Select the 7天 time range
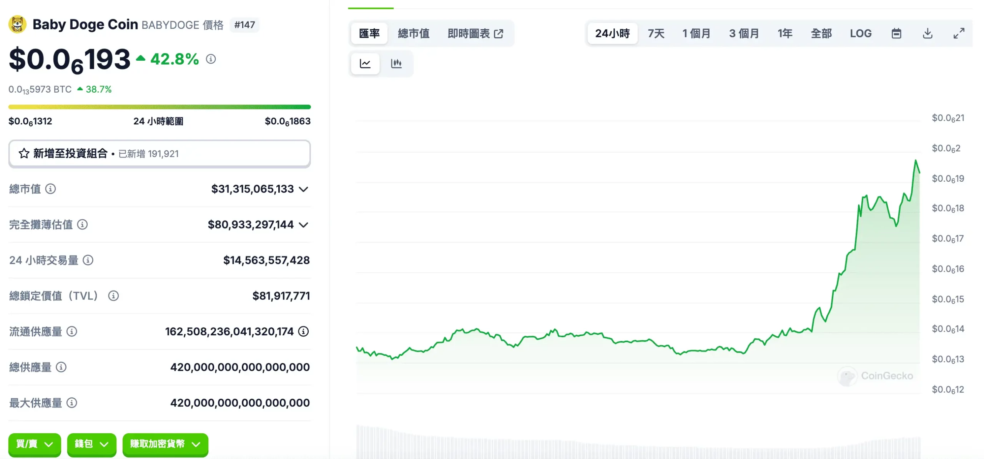 click(x=656, y=33)
